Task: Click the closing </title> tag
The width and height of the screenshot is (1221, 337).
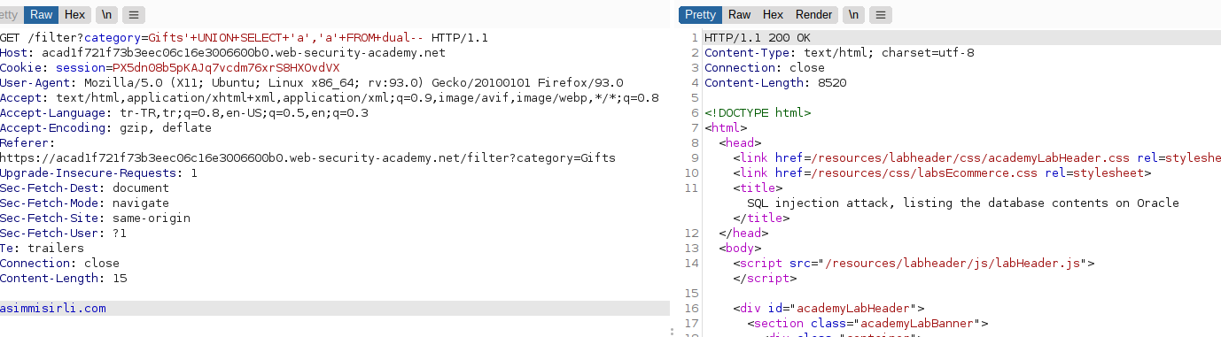Action: click(761, 218)
